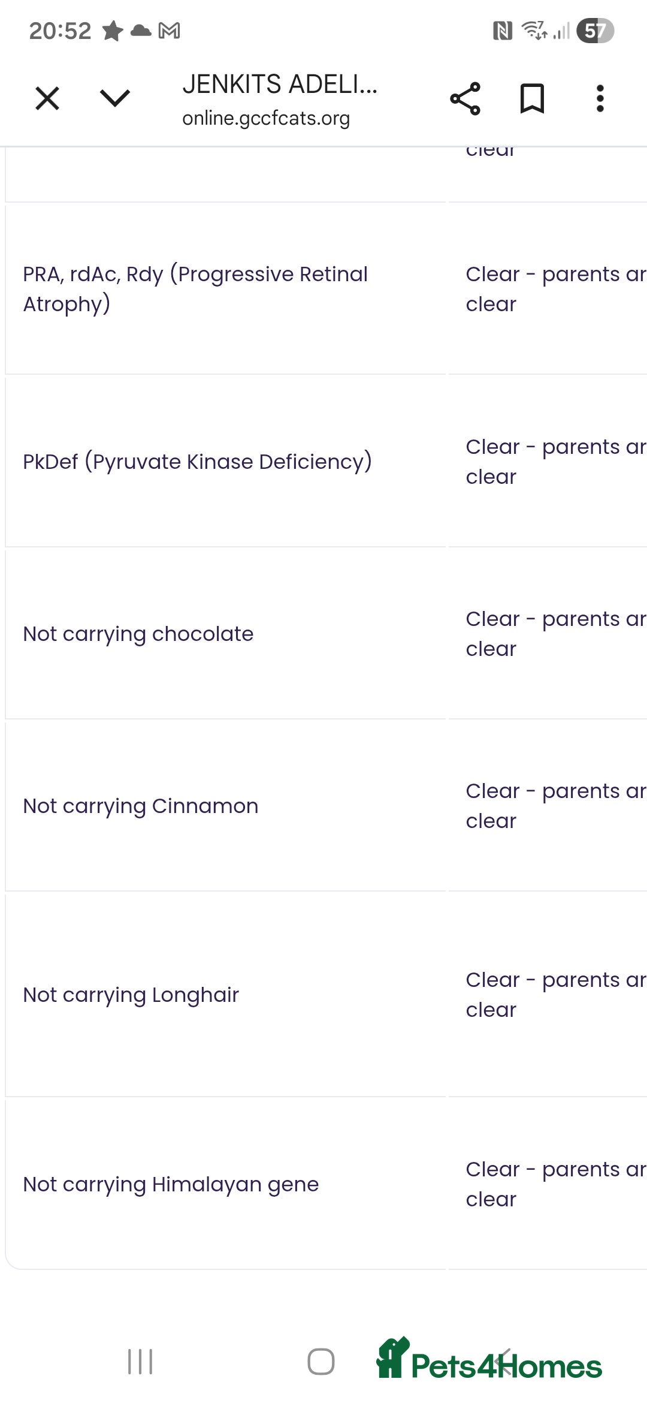Select the PkDef Pyruvate Kinase Deficiency row

pyautogui.click(x=198, y=462)
